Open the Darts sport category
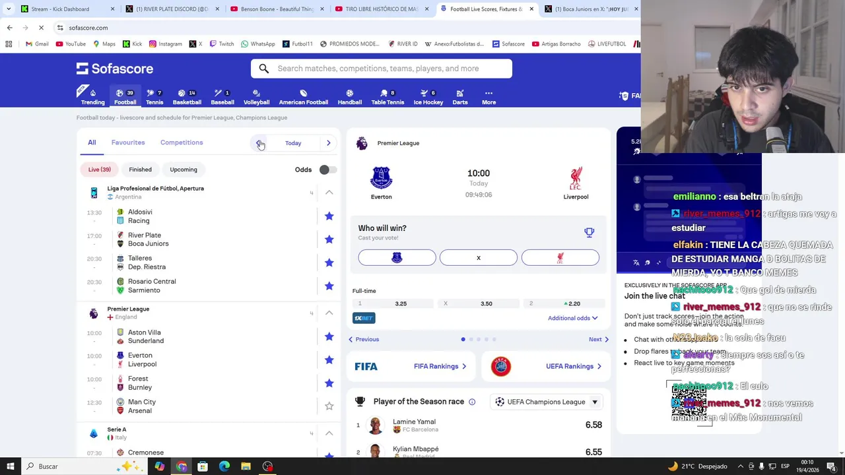The height and width of the screenshot is (475, 845). tap(460, 96)
